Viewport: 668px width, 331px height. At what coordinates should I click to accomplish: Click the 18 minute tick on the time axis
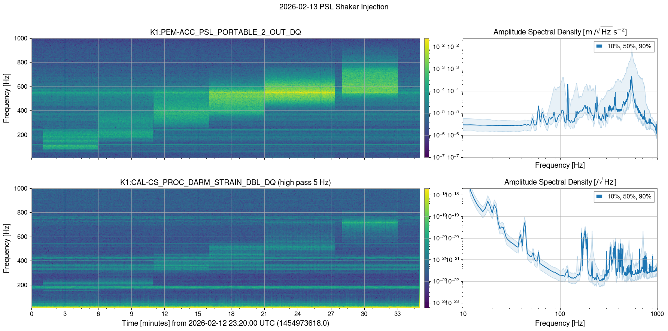click(231, 314)
